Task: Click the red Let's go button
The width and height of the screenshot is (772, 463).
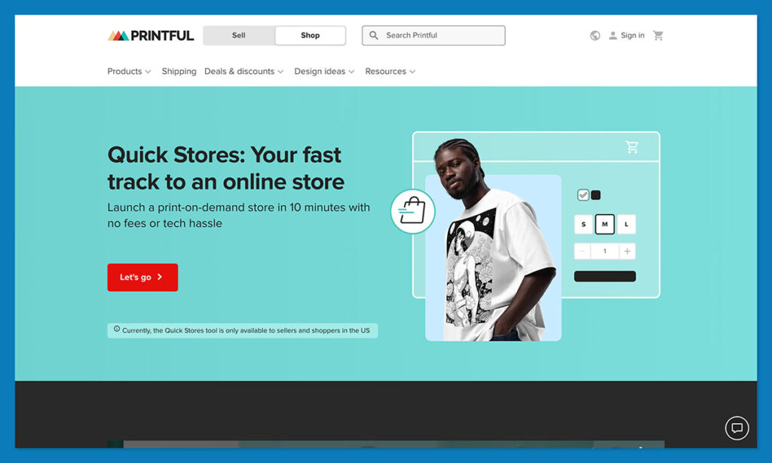Action: tap(142, 277)
